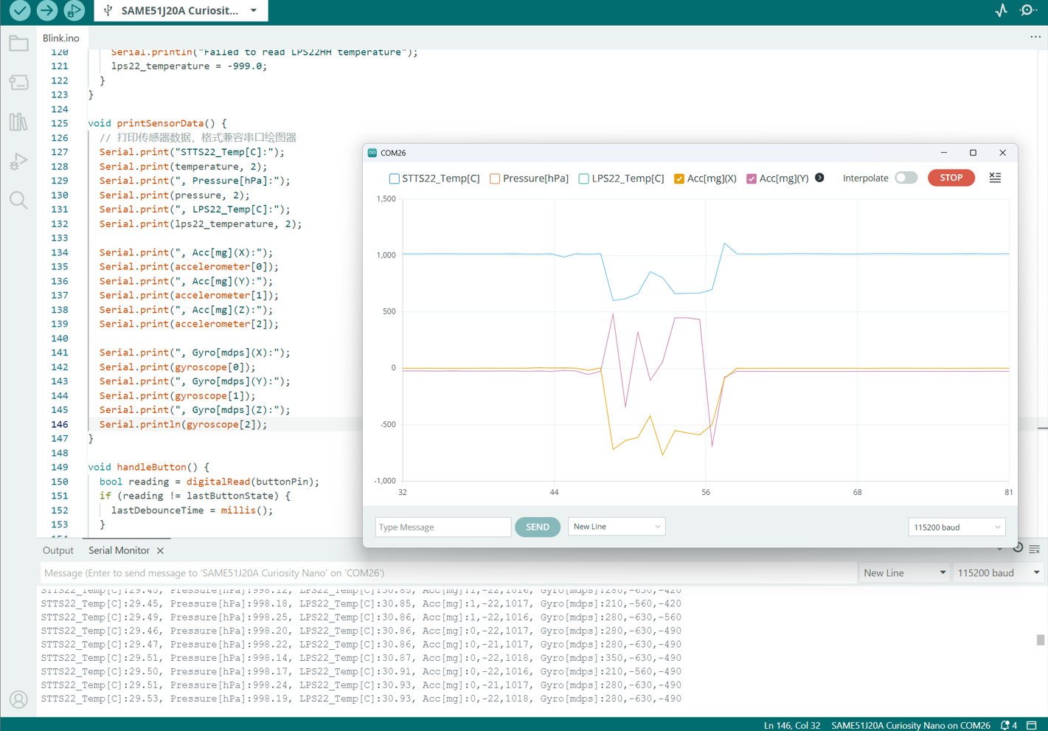Click the output row starting 'STTS22_Temp[C]:29.53'
Image resolution: width=1048 pixels, height=731 pixels.
click(x=361, y=699)
